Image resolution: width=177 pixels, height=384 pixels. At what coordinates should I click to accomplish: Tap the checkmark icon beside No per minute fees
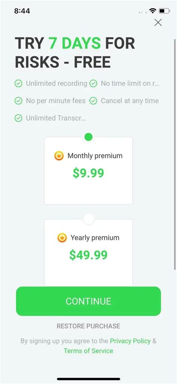coord(18,101)
